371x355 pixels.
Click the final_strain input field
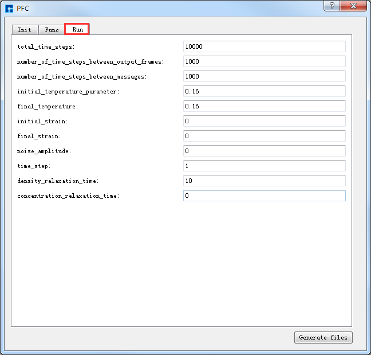(x=264, y=136)
